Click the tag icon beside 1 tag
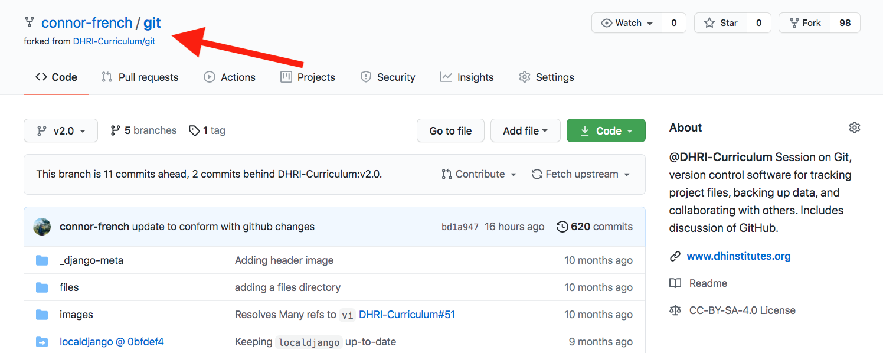The width and height of the screenshot is (883, 353). point(194,130)
